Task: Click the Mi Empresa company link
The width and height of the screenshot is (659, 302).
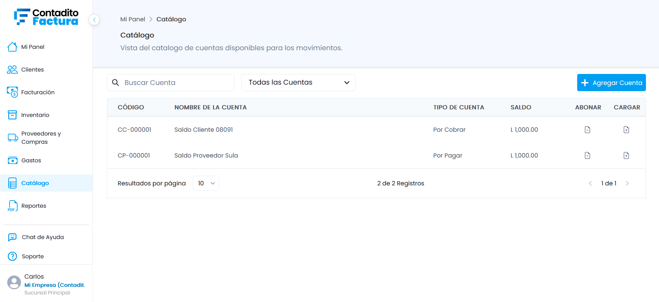Action: [54, 285]
